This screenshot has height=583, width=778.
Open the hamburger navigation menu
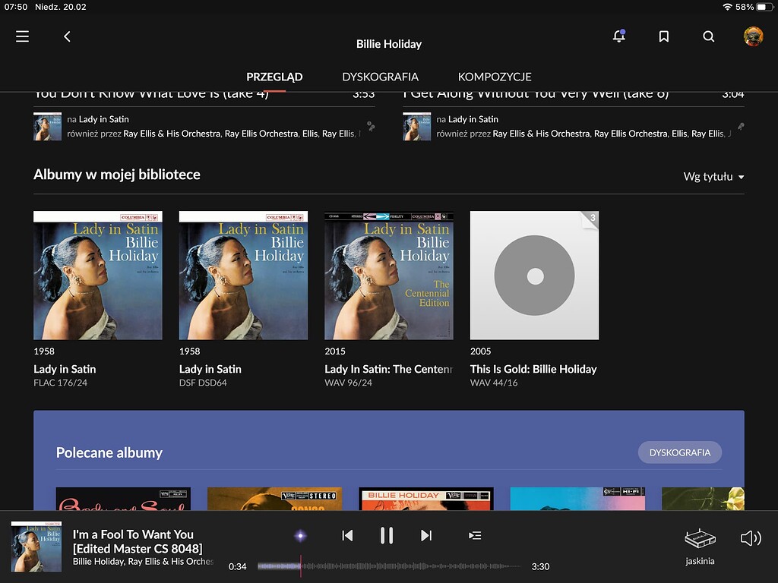tap(22, 36)
